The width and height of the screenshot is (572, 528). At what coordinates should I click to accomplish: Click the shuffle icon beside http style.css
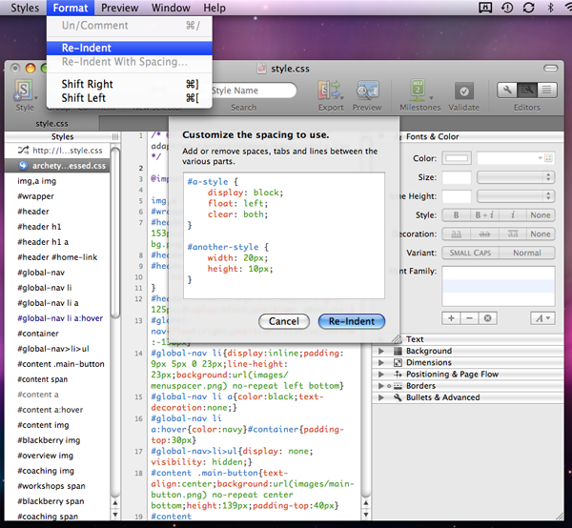tap(23, 150)
